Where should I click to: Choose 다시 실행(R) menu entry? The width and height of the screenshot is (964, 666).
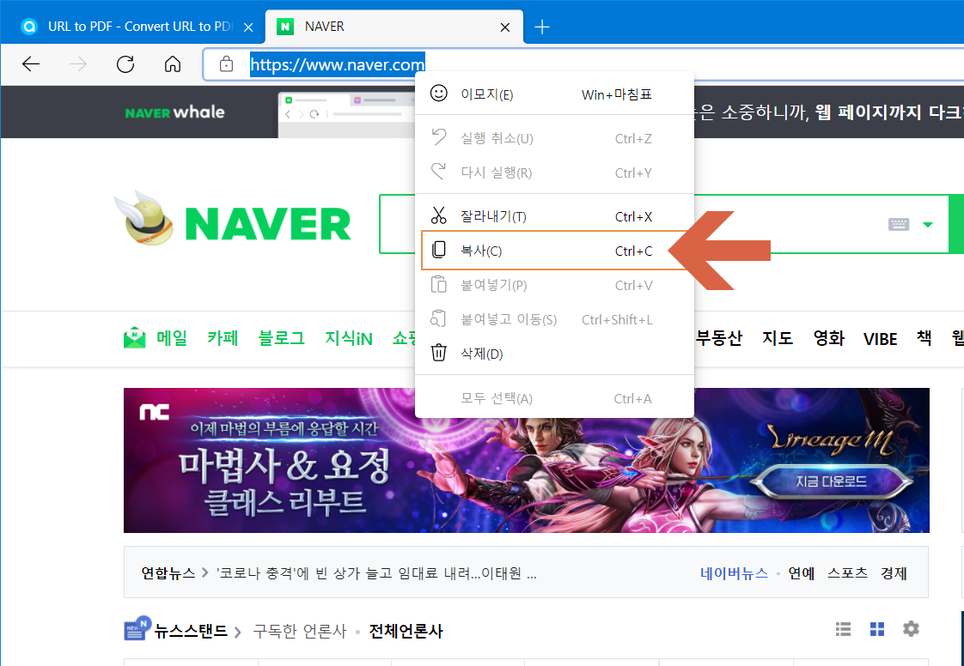point(554,173)
